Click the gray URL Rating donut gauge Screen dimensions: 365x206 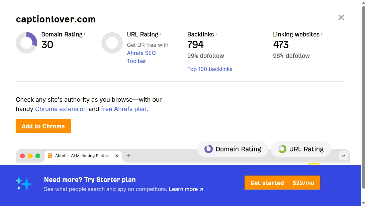tap(112, 42)
